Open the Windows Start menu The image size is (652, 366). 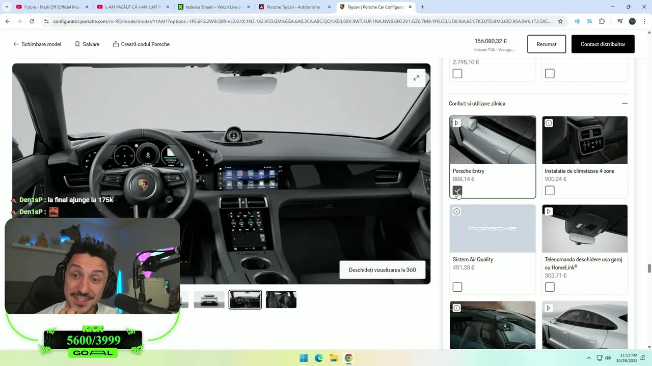click(304, 358)
